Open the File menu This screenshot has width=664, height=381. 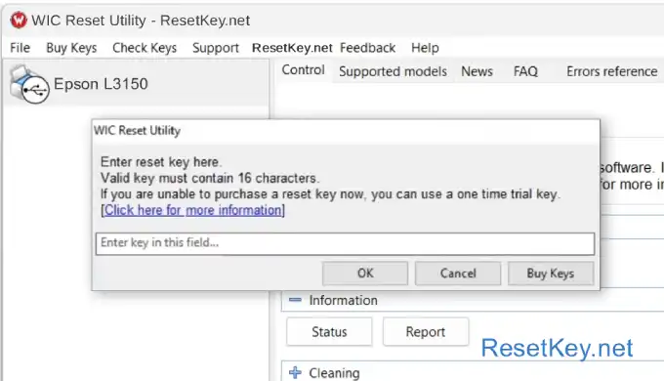(20, 48)
